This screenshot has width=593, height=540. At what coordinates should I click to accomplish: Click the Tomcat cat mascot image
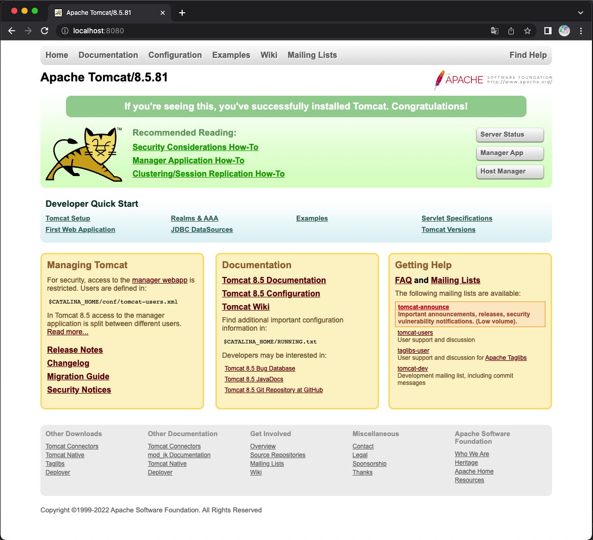(x=84, y=155)
